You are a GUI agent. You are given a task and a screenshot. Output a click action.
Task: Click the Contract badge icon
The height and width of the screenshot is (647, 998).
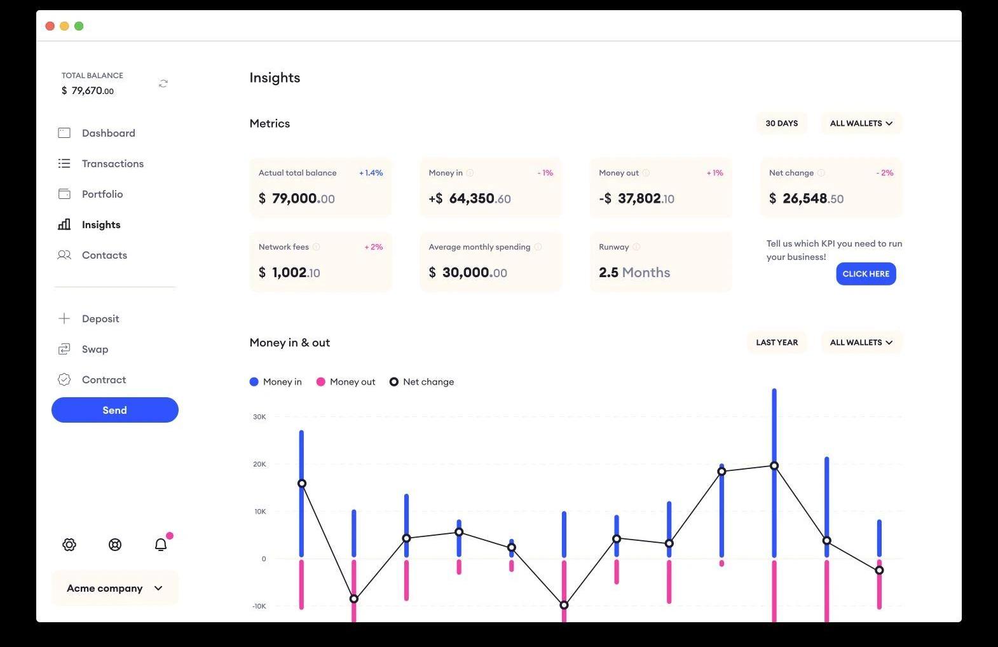64,379
